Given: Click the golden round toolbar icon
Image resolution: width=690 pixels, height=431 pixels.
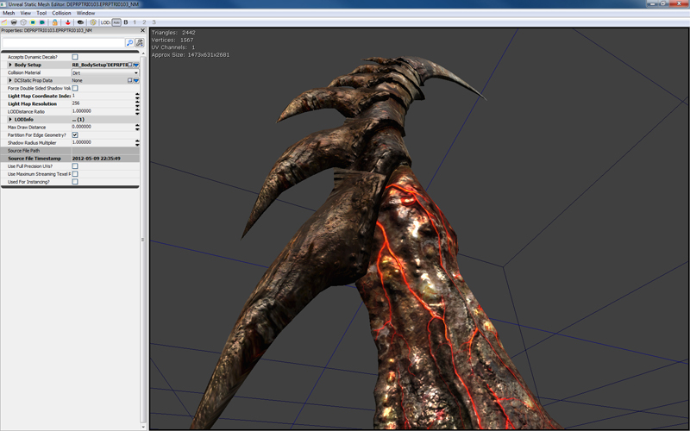Looking at the screenshot, I should [93, 22].
